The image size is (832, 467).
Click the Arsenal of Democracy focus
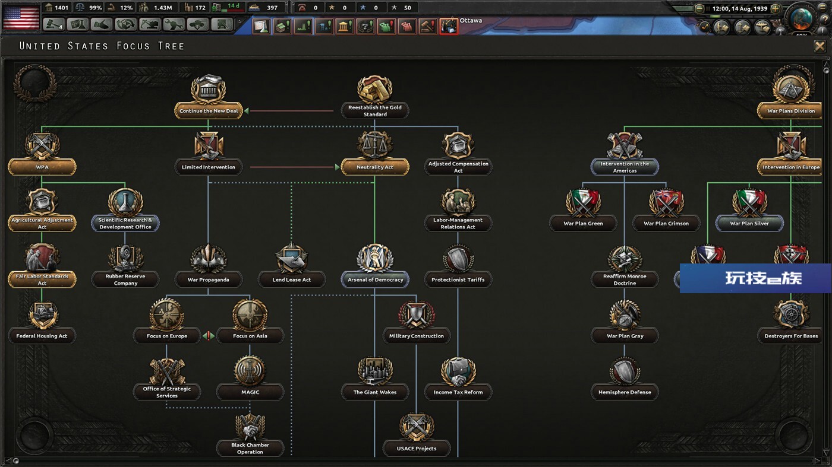coord(375,265)
